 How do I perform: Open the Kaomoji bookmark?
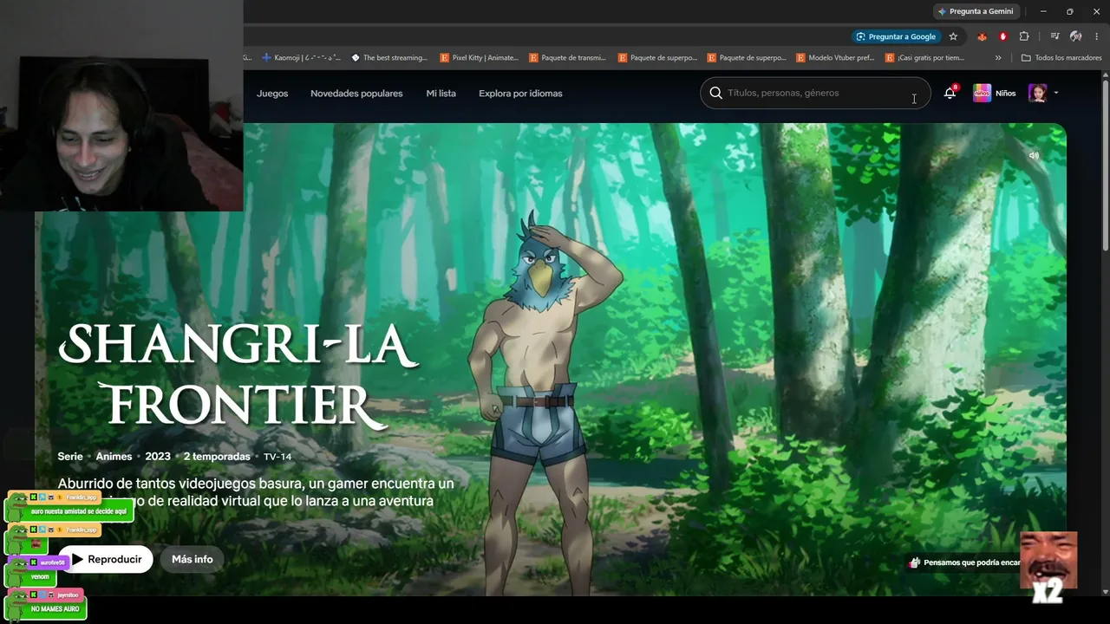301,58
